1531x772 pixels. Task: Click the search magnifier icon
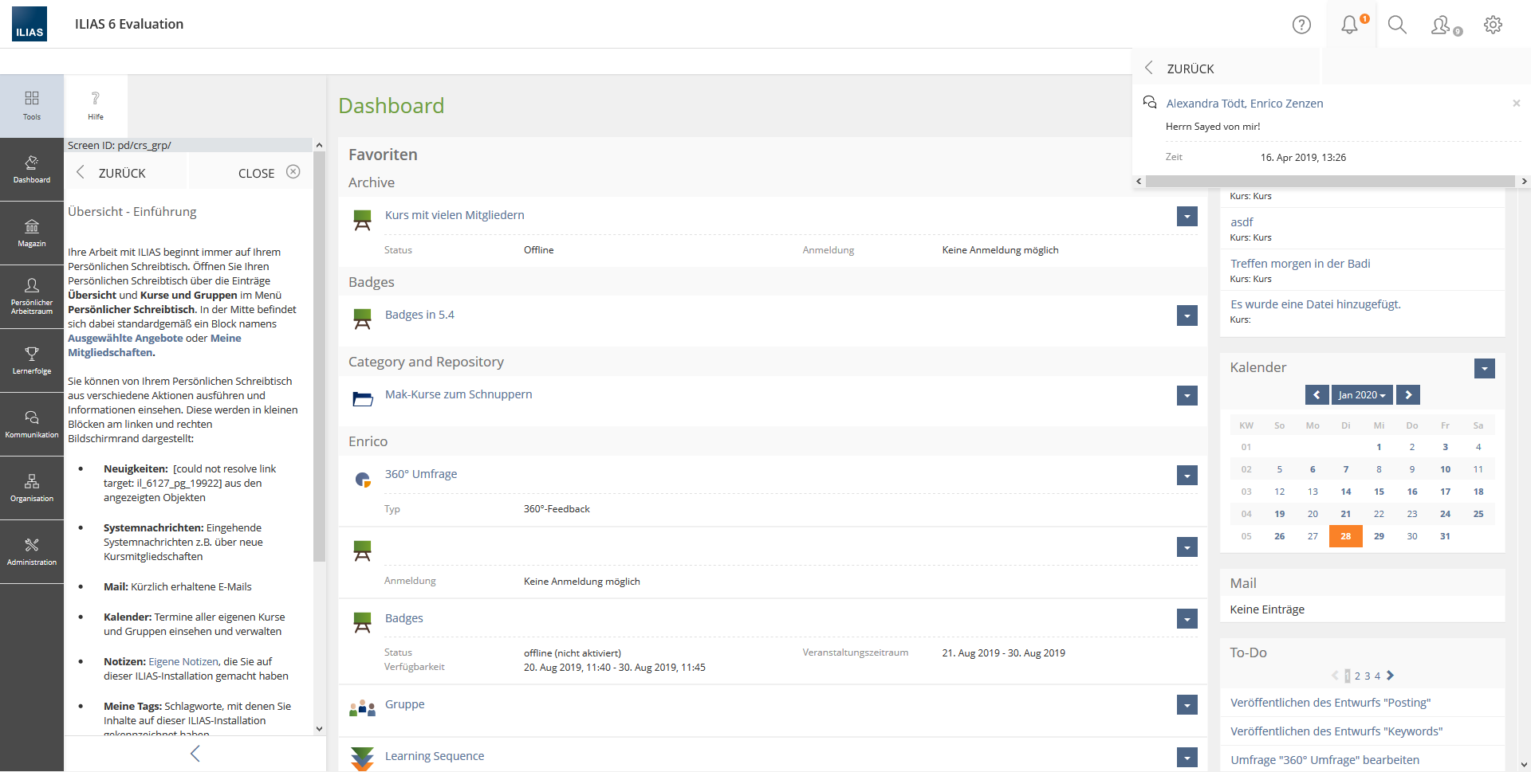(x=1397, y=25)
